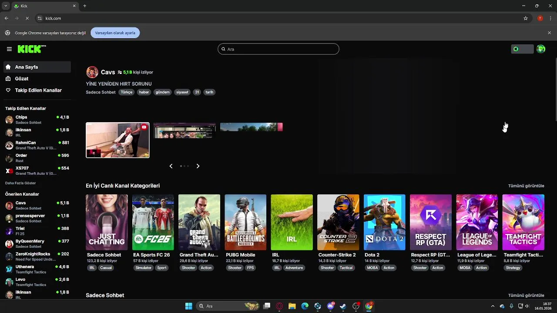Select first featured stream thumbnail

click(117, 140)
